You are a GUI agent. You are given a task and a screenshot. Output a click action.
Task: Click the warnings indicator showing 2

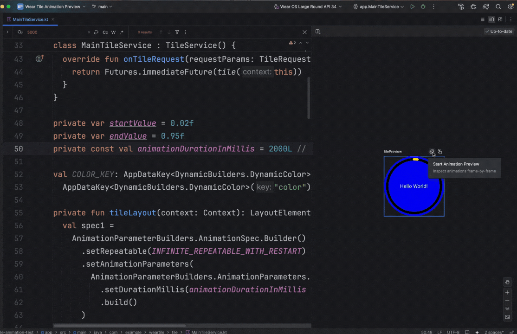[x=292, y=43]
